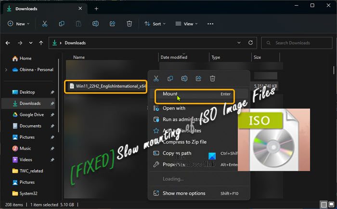The height and width of the screenshot is (209, 337).
Task: Refresh the Downloads folder
Action: 250,43
